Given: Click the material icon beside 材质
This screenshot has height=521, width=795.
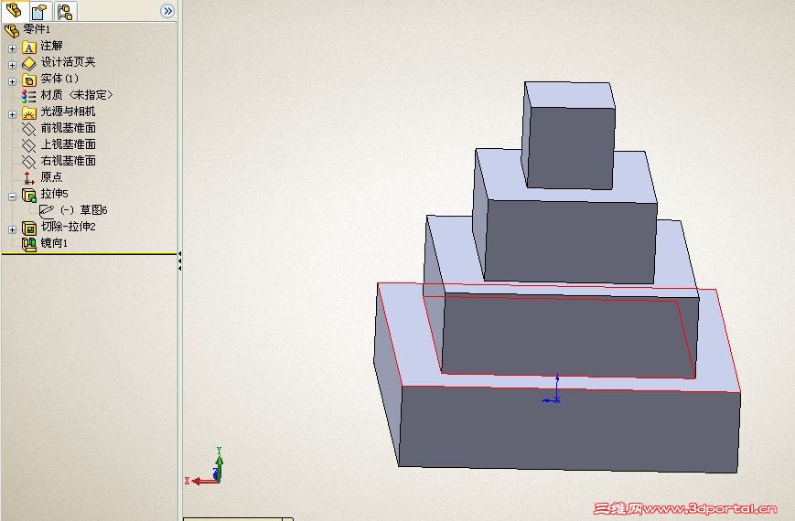Looking at the screenshot, I should click(28, 96).
